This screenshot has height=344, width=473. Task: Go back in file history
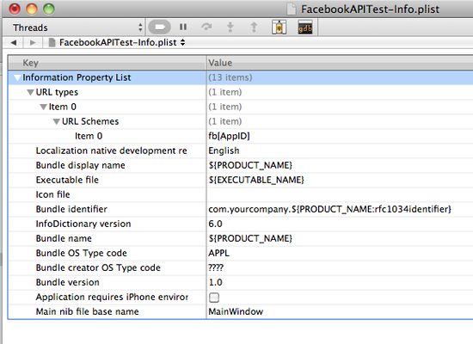click(14, 42)
